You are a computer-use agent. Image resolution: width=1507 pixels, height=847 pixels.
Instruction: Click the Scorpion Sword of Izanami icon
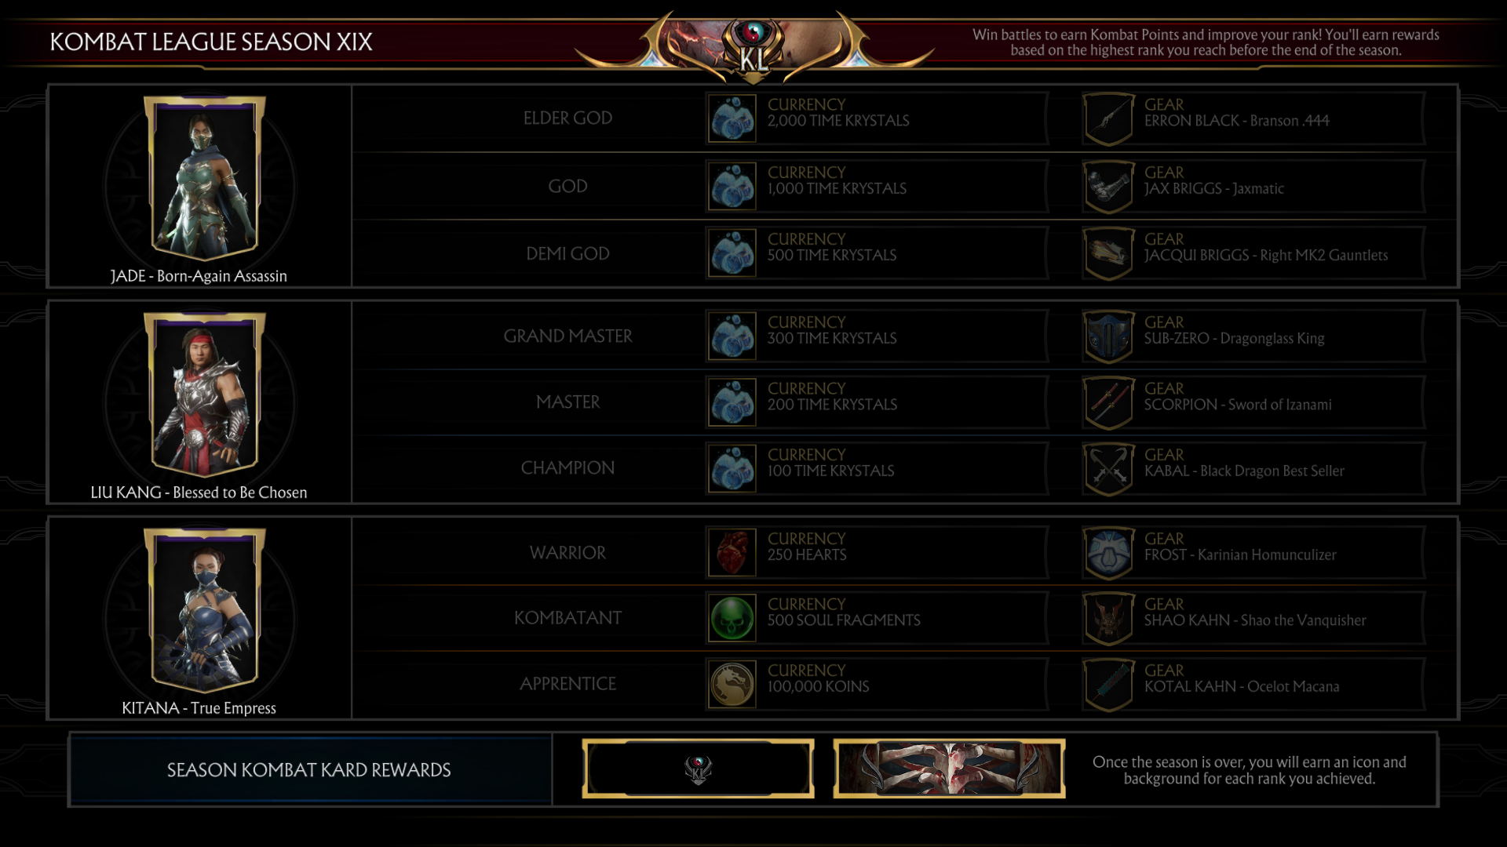coord(1108,402)
